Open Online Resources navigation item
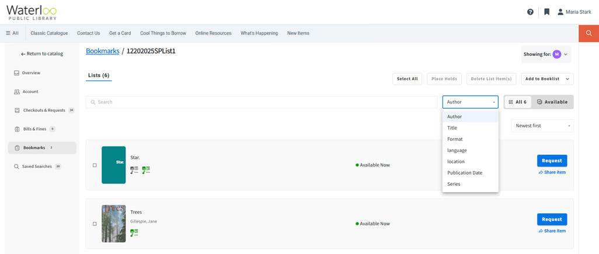 click(213, 33)
